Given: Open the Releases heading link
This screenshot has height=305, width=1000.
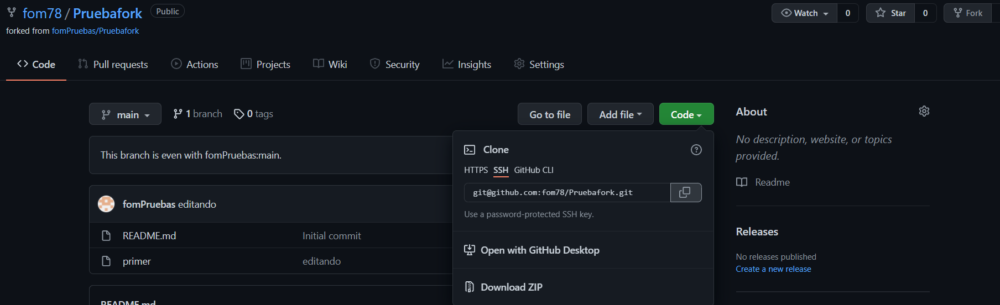Looking at the screenshot, I should click(757, 232).
